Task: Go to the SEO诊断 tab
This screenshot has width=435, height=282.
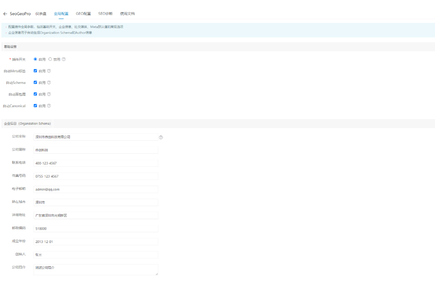Action: point(105,14)
